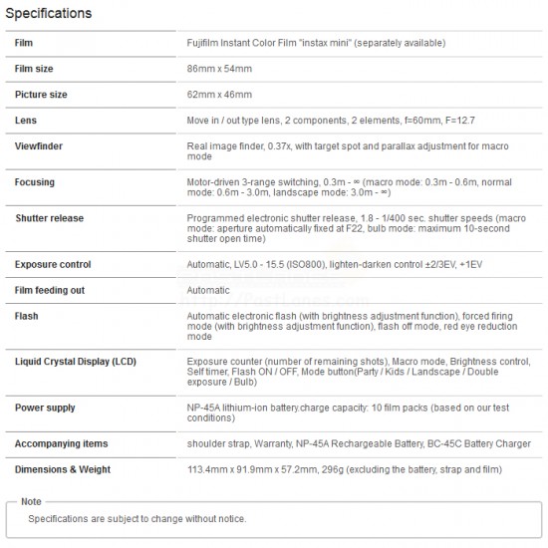Select the 86mm x 54mm value
Screen dimensions: 548x548
(x=219, y=69)
